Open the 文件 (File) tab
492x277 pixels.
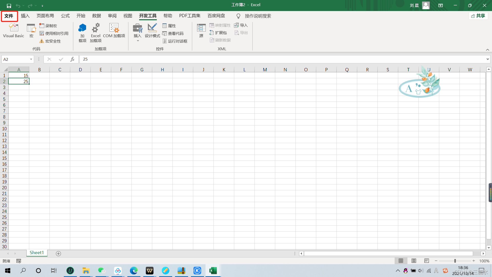[x=9, y=16]
